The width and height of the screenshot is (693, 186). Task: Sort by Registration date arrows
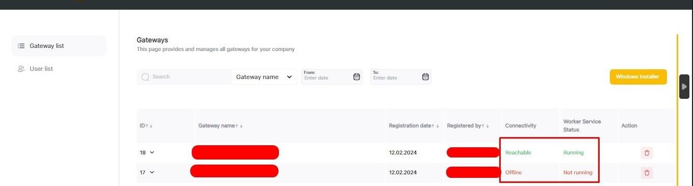pos(435,126)
